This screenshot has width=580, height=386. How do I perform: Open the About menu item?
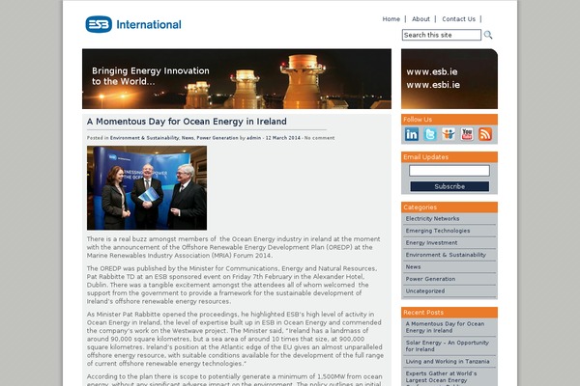(420, 19)
